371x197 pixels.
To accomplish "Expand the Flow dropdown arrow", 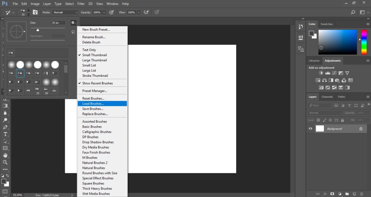I will point(139,12).
